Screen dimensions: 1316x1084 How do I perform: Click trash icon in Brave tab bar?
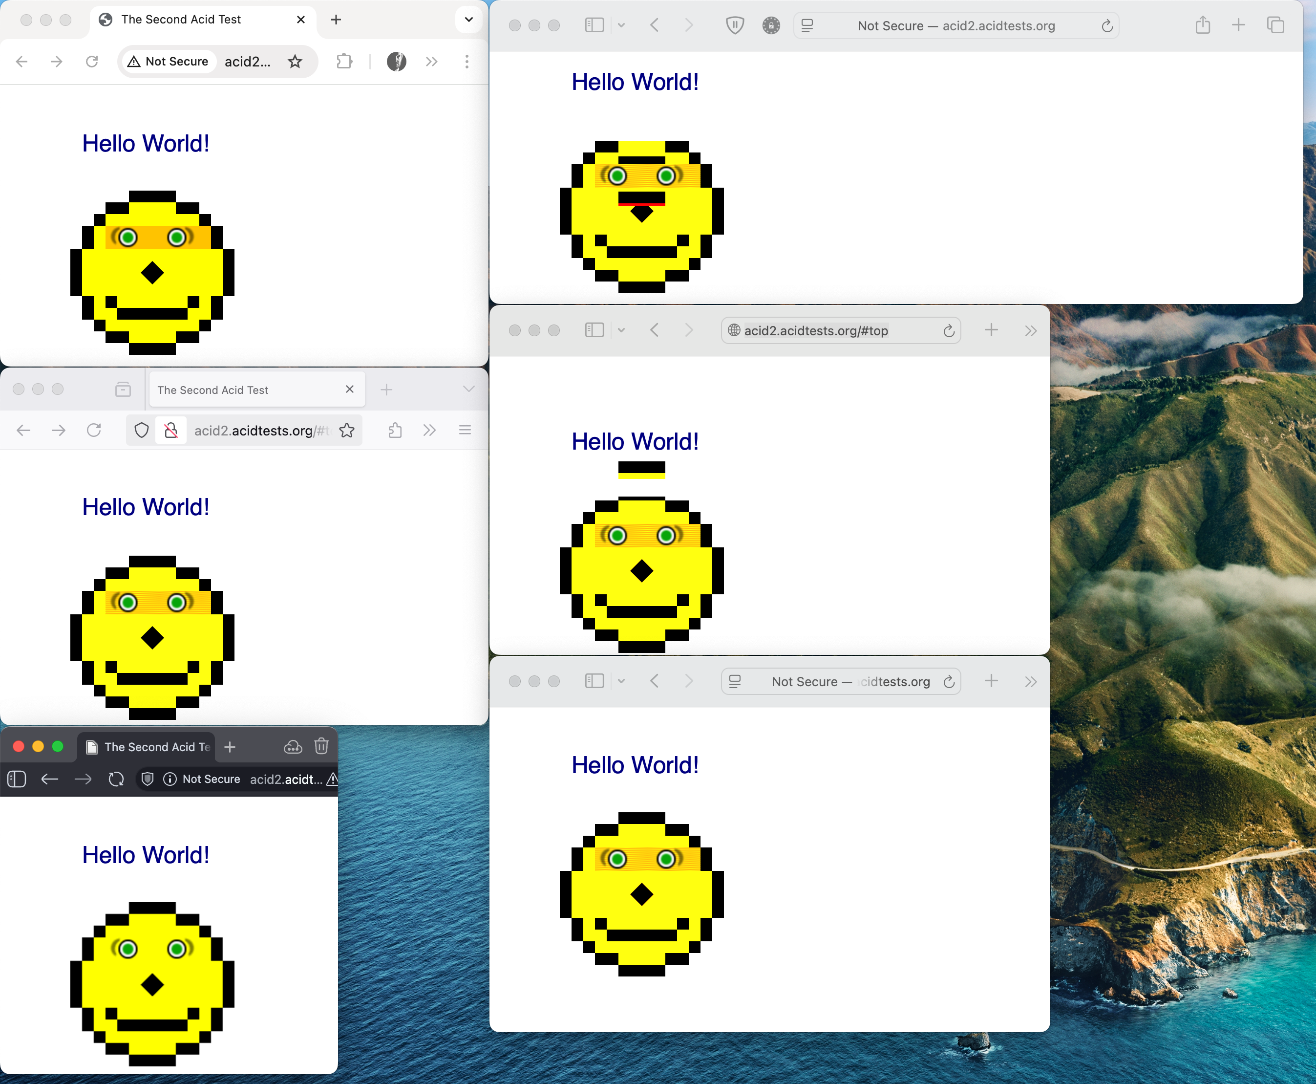pos(321,746)
